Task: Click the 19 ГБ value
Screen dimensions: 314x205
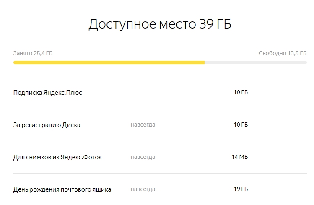Action: tap(241, 189)
